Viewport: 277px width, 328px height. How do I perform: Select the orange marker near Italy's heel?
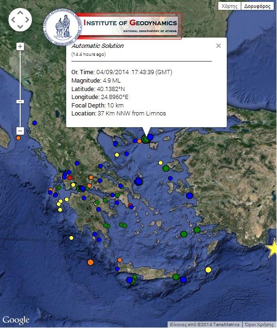pos(18,138)
